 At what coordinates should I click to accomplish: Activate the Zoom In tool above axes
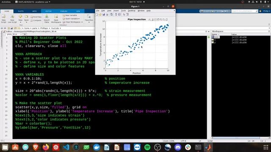coord(161,20)
